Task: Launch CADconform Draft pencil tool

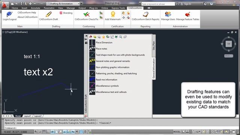Action: [x=48, y=14]
